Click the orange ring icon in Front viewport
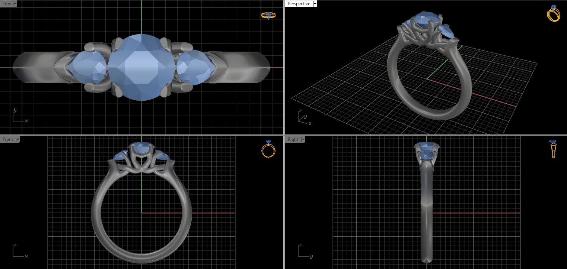Viewport: 567px width, 269px height. pos(268,149)
